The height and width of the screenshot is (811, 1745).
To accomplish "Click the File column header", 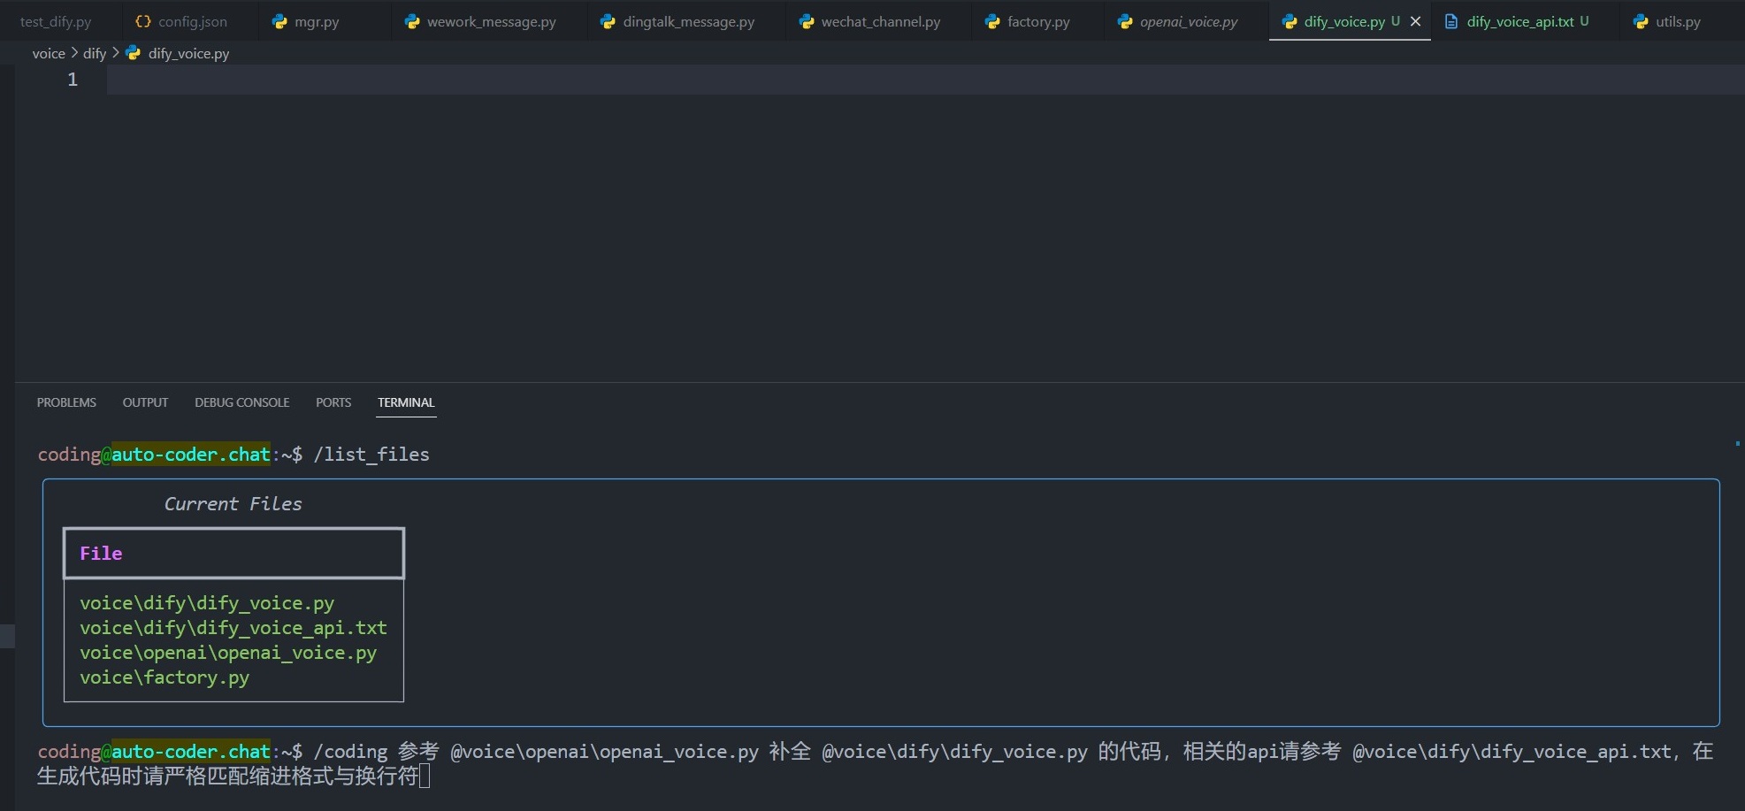I will tap(101, 554).
